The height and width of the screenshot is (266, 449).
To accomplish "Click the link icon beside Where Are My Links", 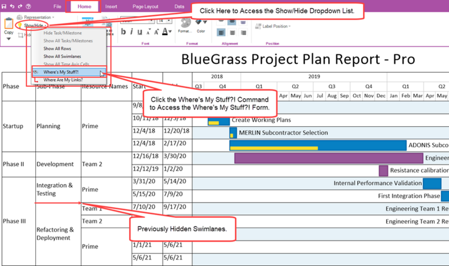I will point(36,81).
